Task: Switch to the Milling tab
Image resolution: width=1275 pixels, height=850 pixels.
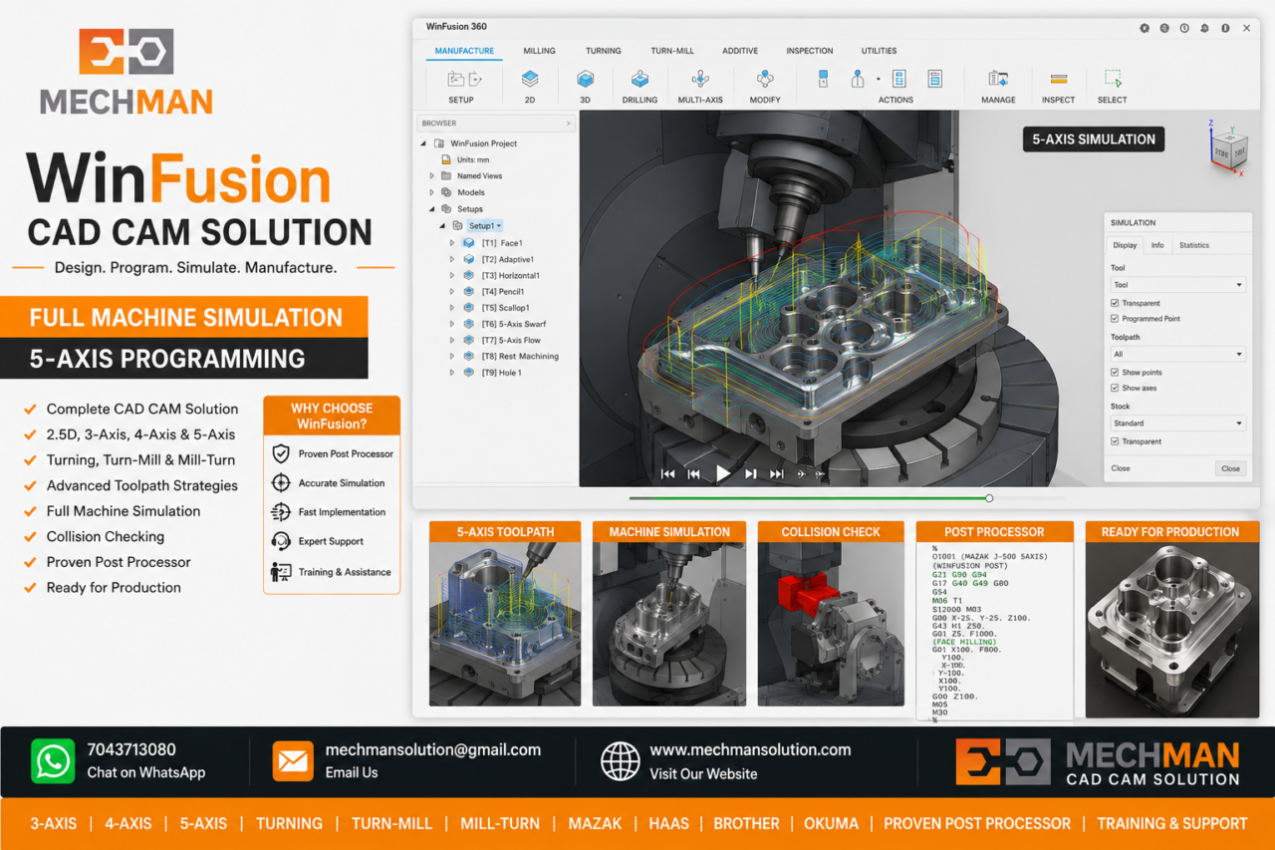Action: (x=539, y=51)
